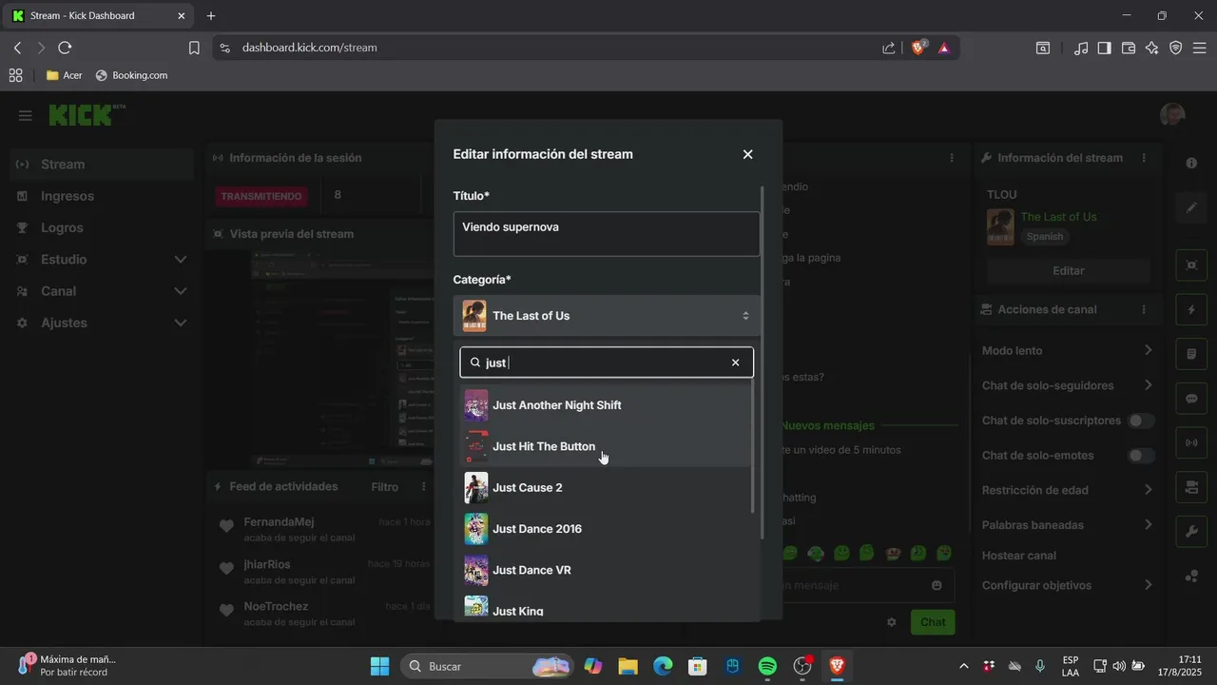
Task: Close the Editar información del stream dialog
Action: click(747, 154)
